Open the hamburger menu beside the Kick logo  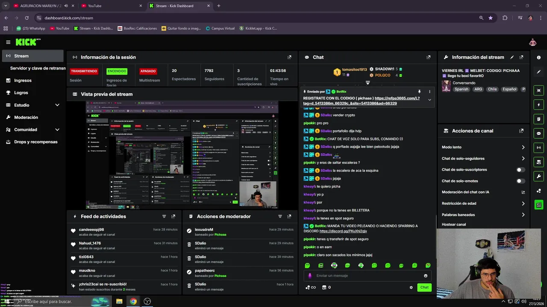8,42
